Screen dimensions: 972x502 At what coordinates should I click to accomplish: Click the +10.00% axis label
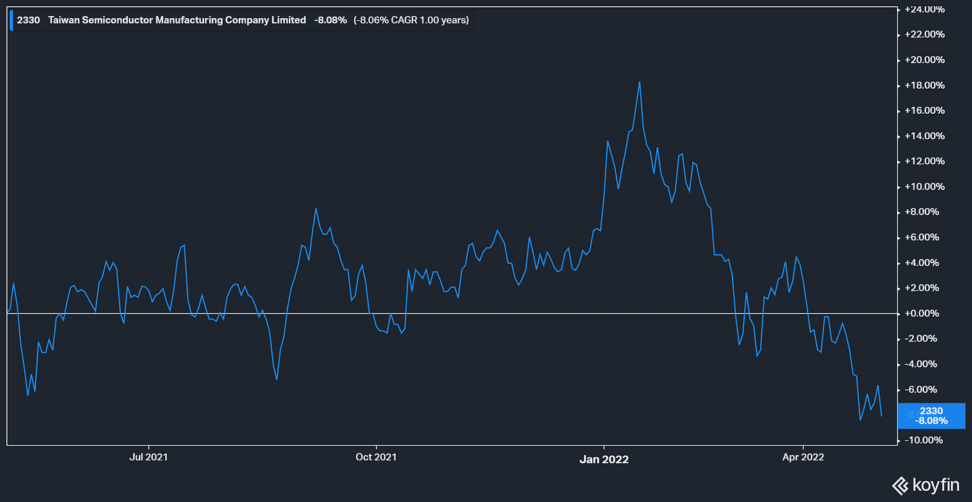[x=924, y=187]
